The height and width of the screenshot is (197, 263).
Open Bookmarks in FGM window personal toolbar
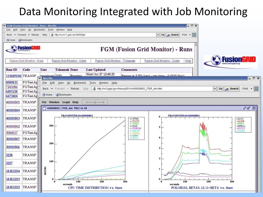[x=25, y=40]
